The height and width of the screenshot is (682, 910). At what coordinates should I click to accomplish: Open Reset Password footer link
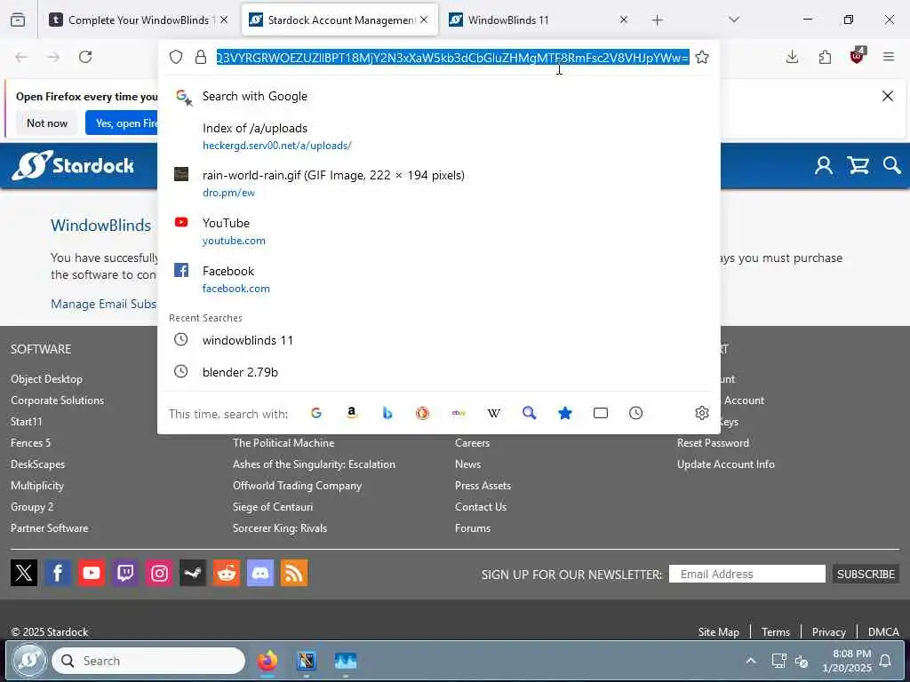pos(713,442)
